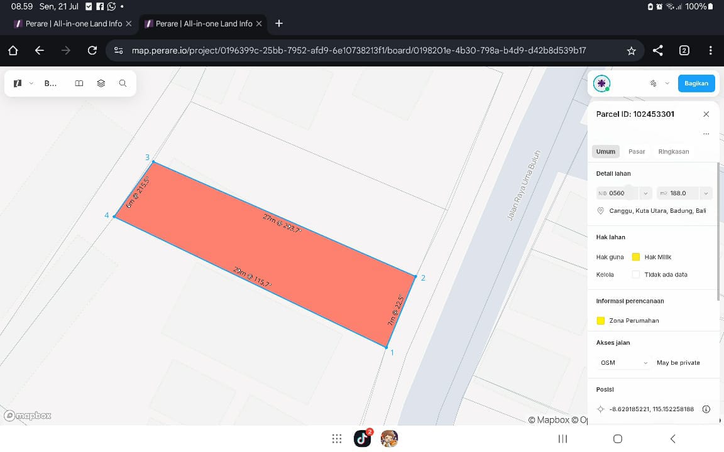This screenshot has height=452, width=724.
Task: Click the crosshair position icon
Action: (x=600, y=409)
